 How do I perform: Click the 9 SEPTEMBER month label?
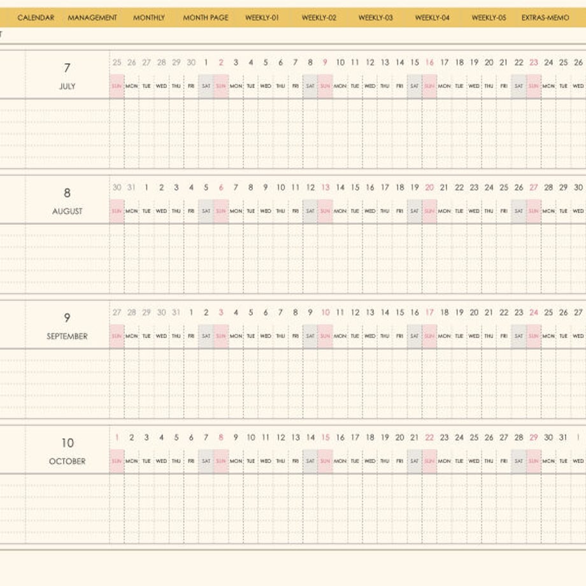click(x=68, y=326)
